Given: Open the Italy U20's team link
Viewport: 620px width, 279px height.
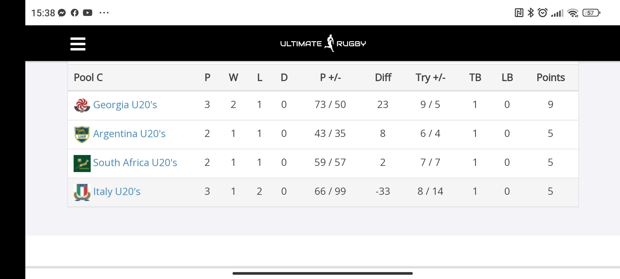Looking at the screenshot, I should click(x=117, y=191).
